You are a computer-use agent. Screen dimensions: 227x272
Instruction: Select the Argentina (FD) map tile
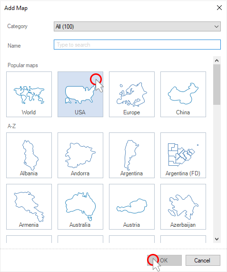(183, 155)
